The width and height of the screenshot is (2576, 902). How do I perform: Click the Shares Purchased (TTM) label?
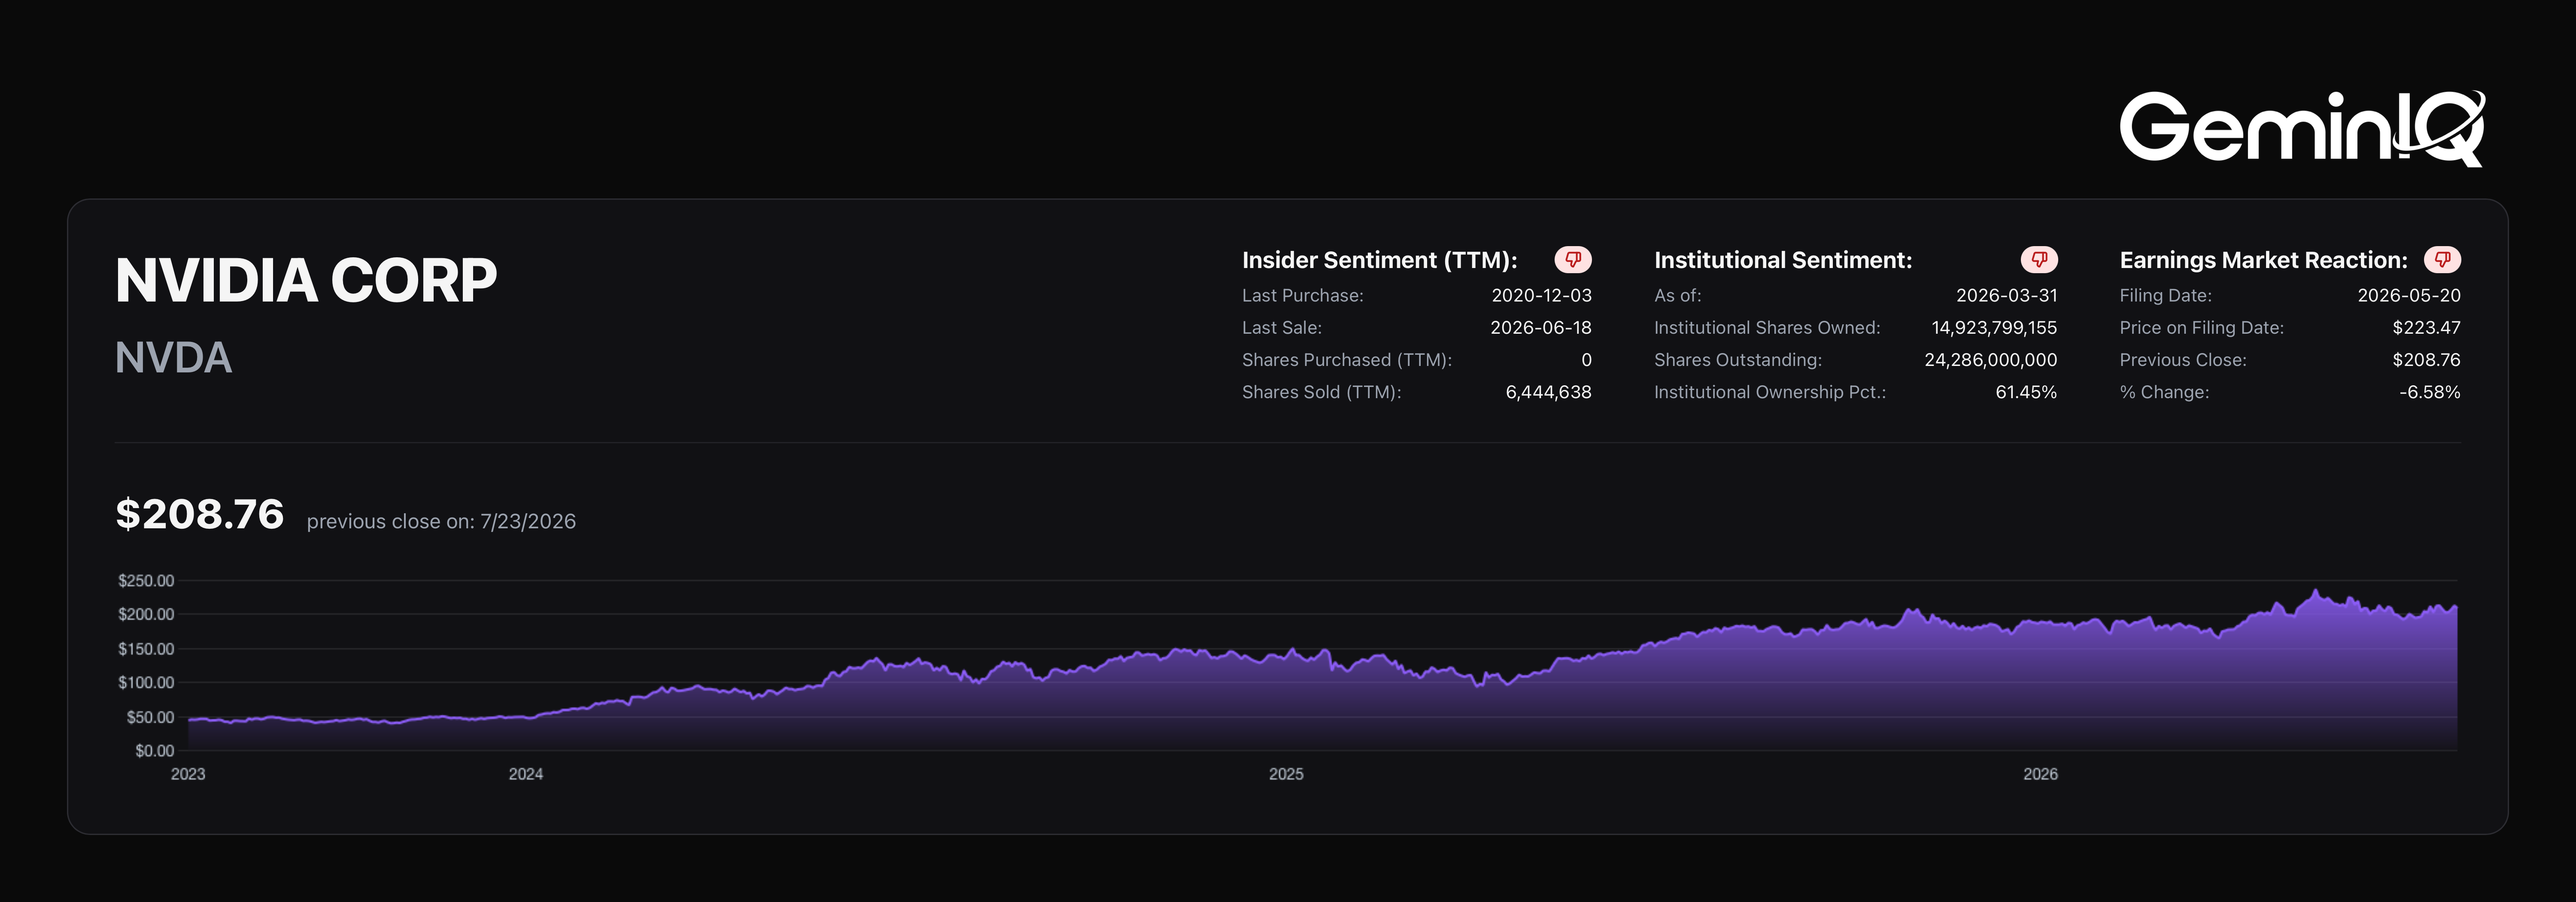pyautogui.click(x=1347, y=360)
